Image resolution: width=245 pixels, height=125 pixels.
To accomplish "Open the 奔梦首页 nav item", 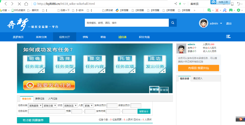I will [18, 37].
